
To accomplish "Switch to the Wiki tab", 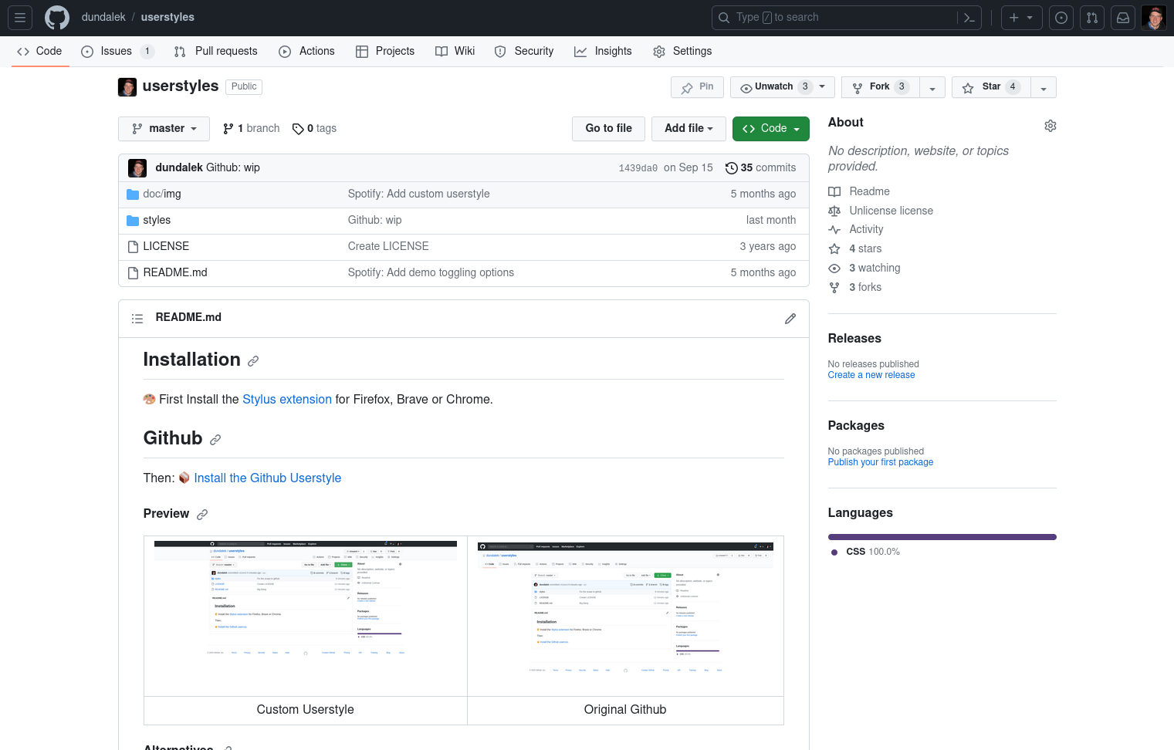I will [x=455, y=51].
